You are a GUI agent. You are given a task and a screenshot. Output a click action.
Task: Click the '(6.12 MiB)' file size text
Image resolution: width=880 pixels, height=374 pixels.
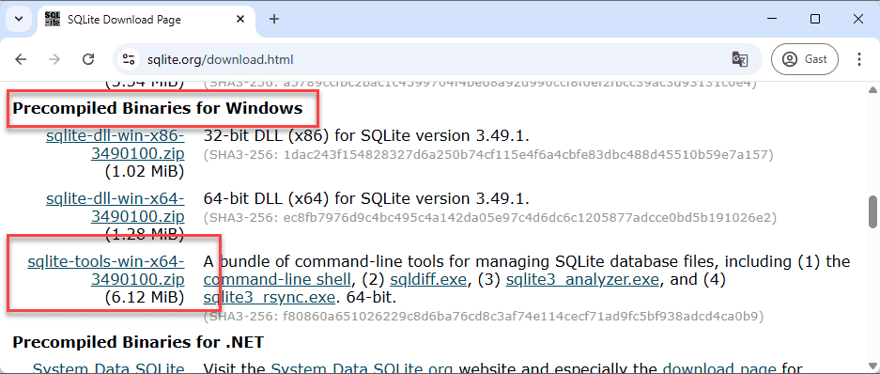click(145, 297)
